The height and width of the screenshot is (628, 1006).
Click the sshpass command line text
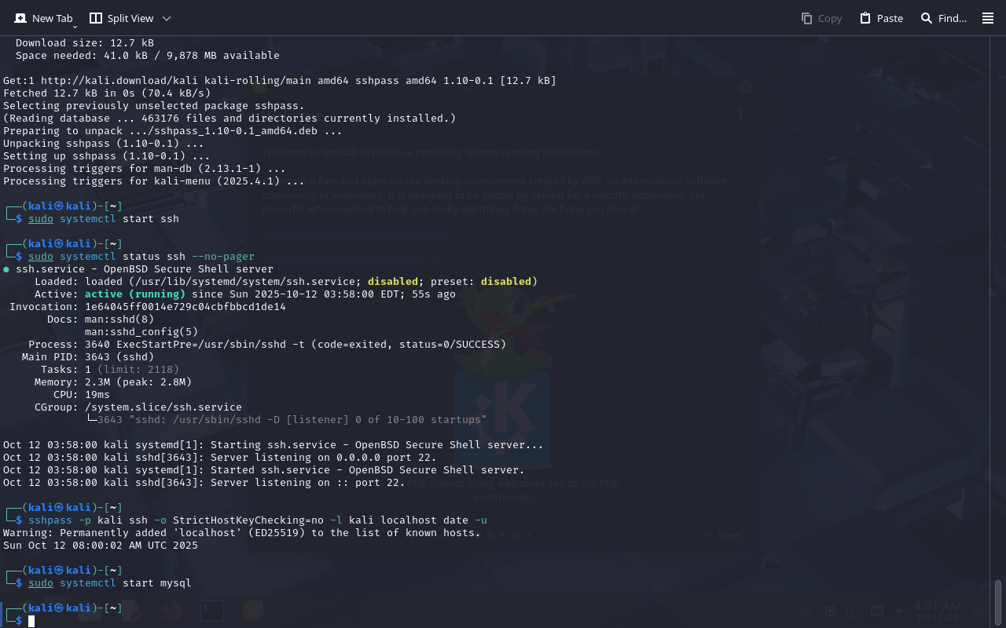point(257,520)
